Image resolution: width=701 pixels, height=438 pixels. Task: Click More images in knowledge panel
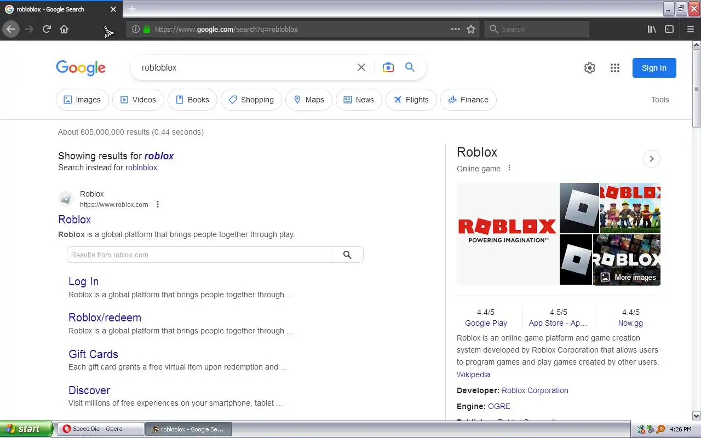point(628,277)
